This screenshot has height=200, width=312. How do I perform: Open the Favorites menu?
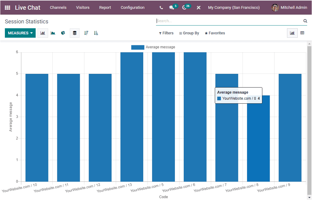[215, 33]
